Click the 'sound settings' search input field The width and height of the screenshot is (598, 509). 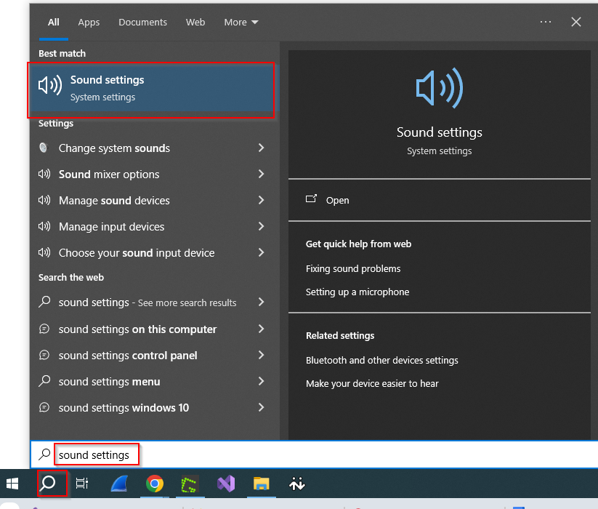(314, 454)
